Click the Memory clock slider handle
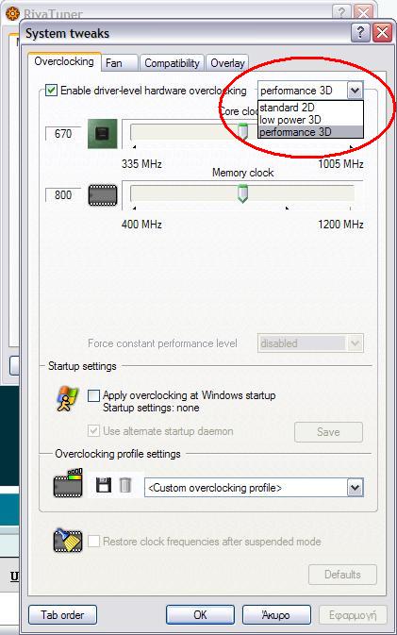This screenshot has height=635, width=397. pyautogui.click(x=242, y=193)
